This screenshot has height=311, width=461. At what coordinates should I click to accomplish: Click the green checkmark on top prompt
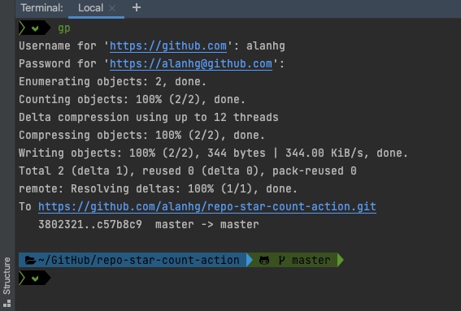point(35,28)
